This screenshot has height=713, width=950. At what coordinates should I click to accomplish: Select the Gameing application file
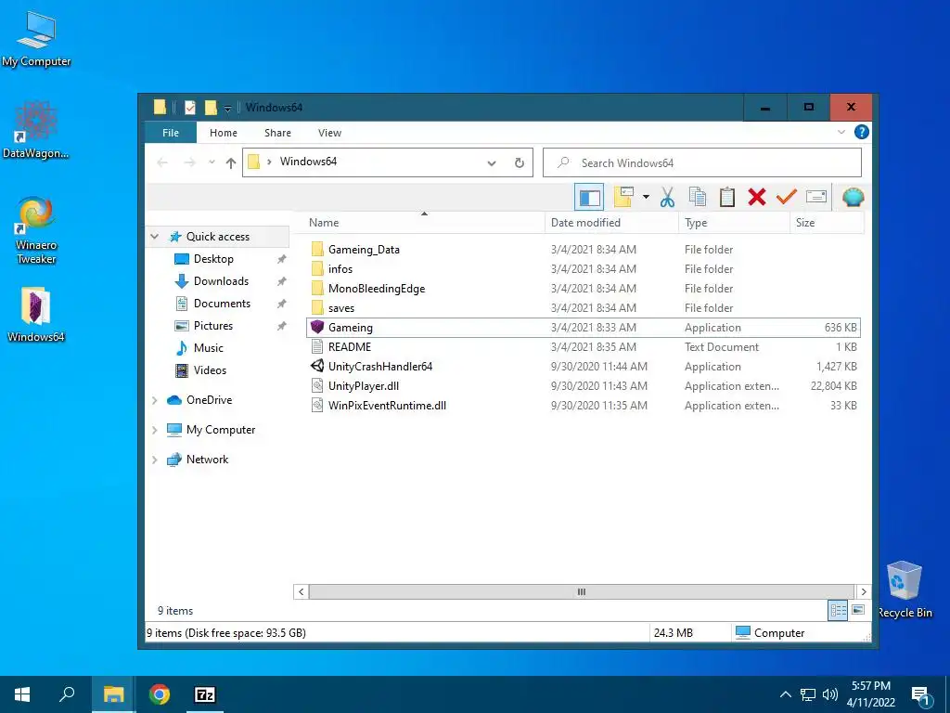(584, 328)
